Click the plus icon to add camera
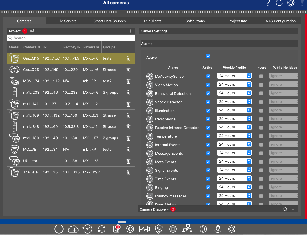307x235 pixels. coord(131,31)
